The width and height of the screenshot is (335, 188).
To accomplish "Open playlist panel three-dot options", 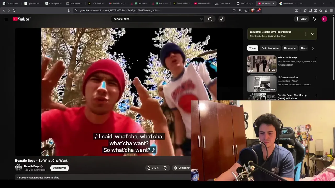I will click(305, 34).
